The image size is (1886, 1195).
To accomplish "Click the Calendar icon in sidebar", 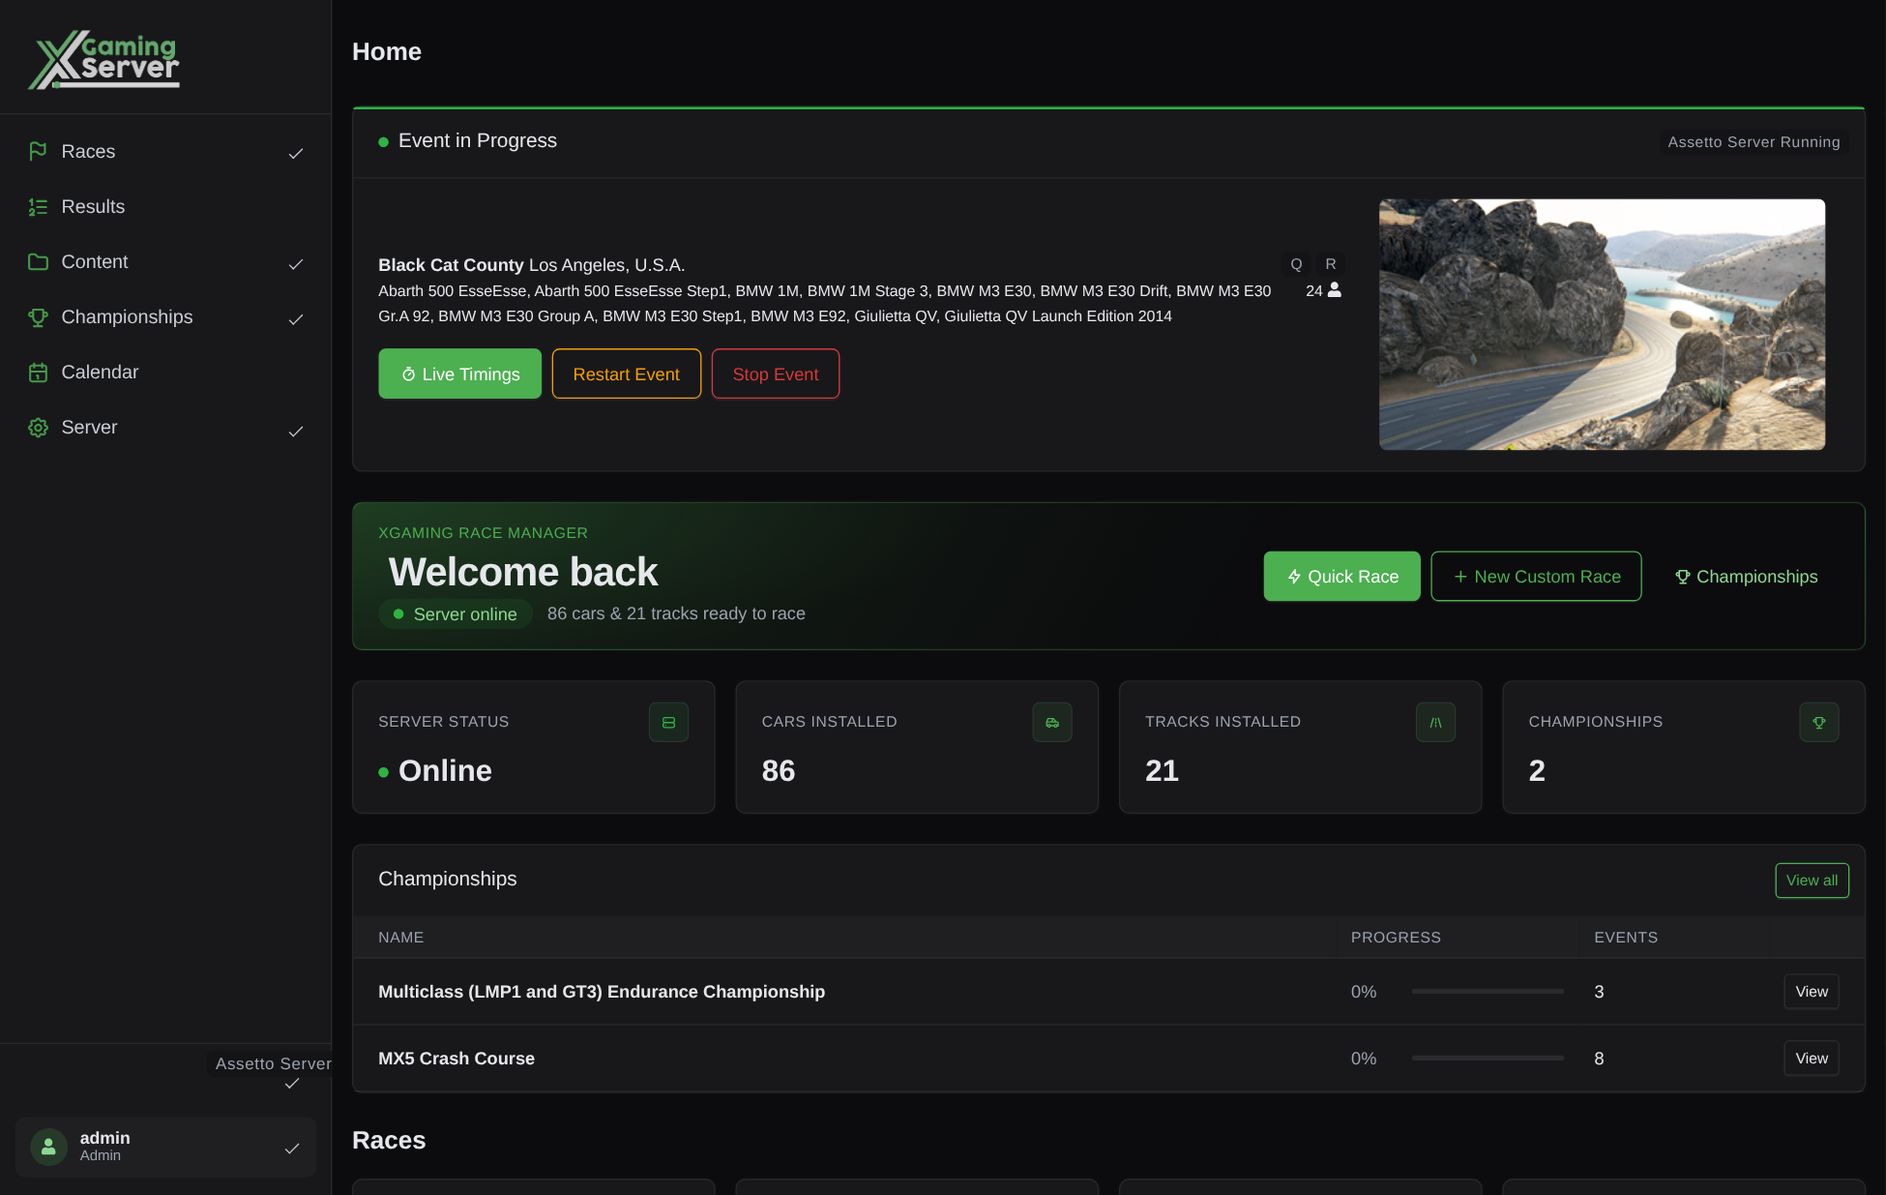I will [x=38, y=372].
